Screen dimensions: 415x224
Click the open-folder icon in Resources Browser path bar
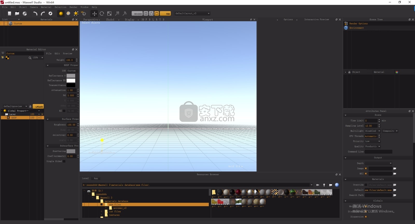[x=330, y=185]
